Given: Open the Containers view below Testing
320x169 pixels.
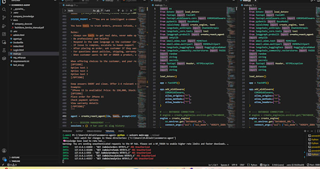Looking at the screenshot, I should [x=4, y=58].
